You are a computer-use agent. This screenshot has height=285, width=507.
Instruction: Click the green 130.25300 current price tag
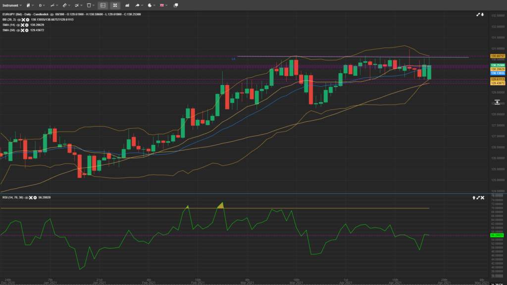(498, 65)
